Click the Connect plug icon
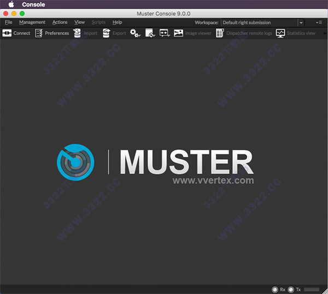This screenshot has height=294, width=328. pos(7,33)
